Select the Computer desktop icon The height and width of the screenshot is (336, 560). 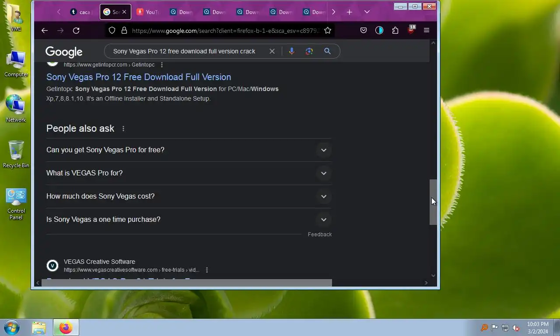pyautogui.click(x=16, y=63)
